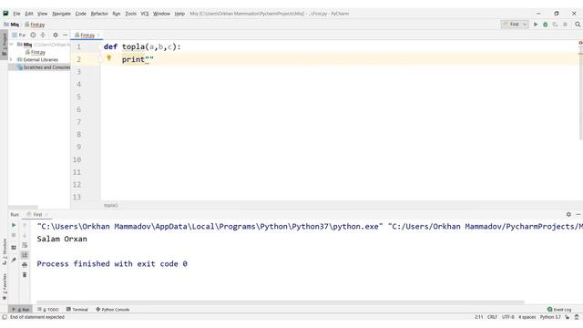Open the First run configuration dropdown
This screenshot has height=328, width=583.
(x=515, y=25)
